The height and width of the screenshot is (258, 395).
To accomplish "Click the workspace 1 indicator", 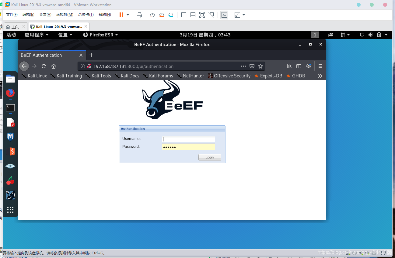I will point(315,35).
